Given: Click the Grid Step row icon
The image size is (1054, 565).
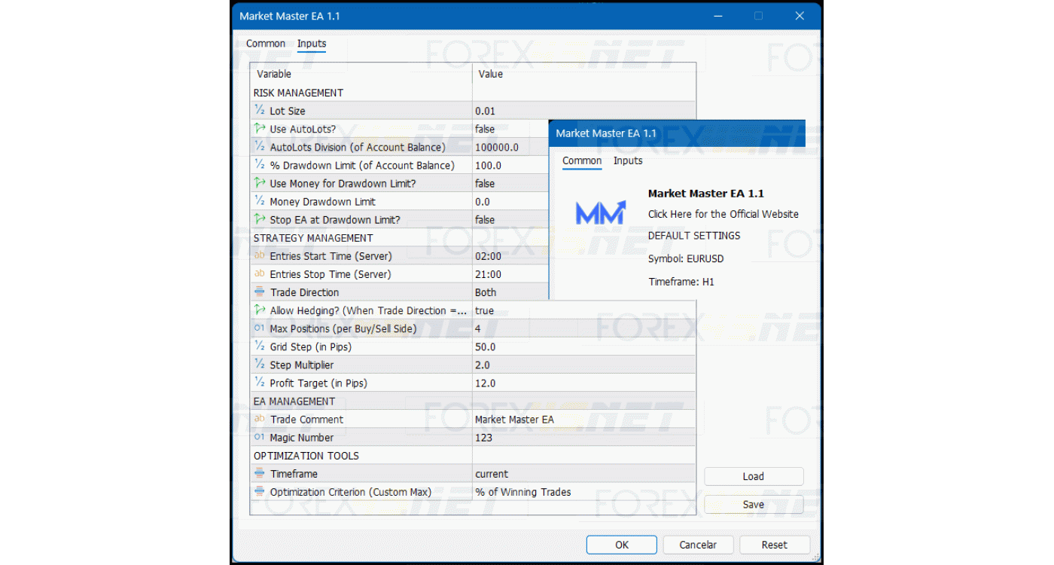Looking at the screenshot, I should click(x=259, y=347).
